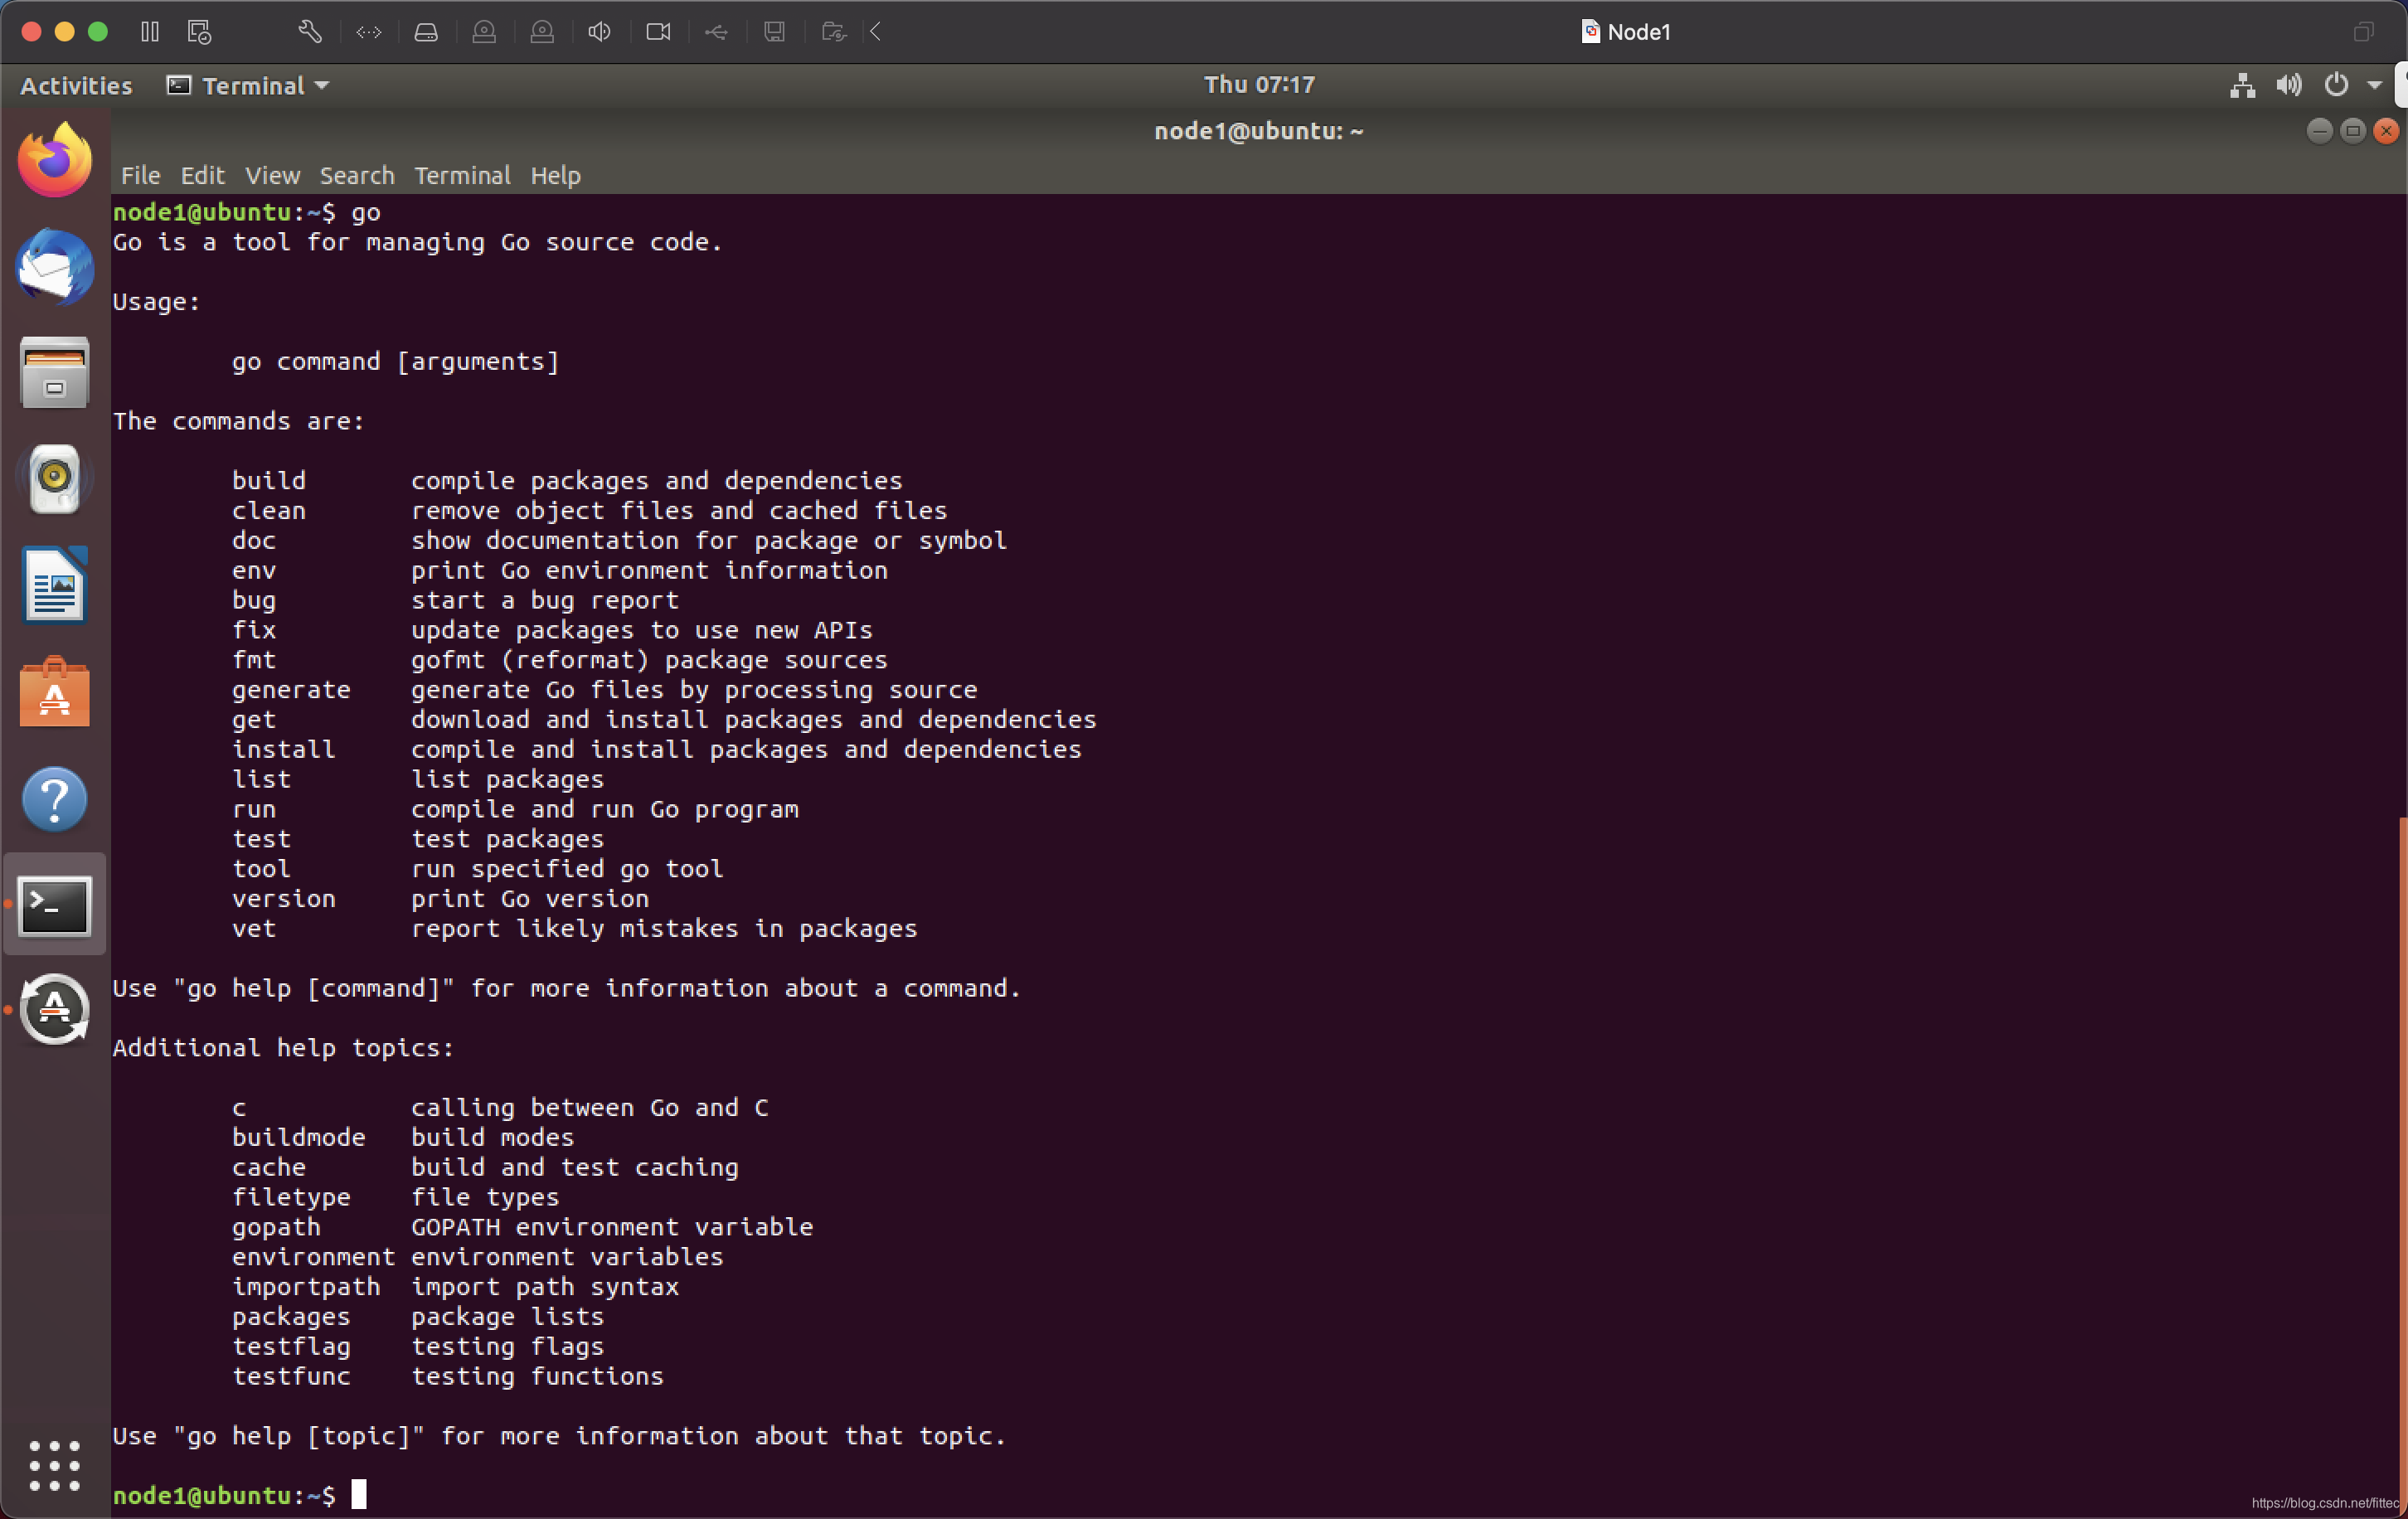Collapse the device toolbar chevron arrow
Screen dimensions: 2408x1519
(875, 32)
